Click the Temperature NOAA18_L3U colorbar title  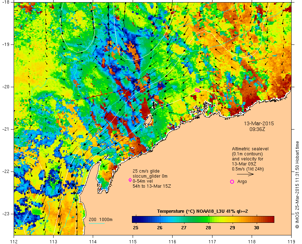click(202, 211)
